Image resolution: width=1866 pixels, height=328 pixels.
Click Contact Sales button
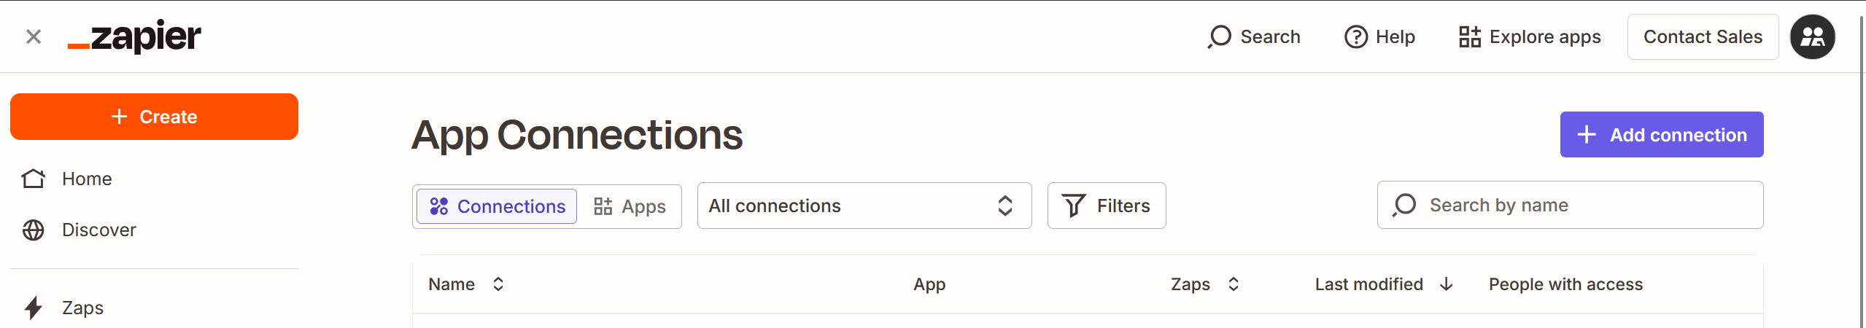coord(1703,36)
